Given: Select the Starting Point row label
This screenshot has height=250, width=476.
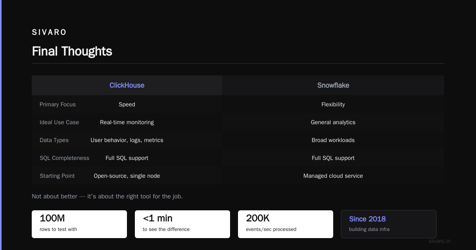Looking at the screenshot, I should (57, 176).
